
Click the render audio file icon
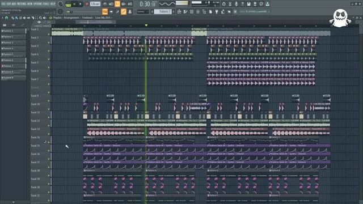255,4
